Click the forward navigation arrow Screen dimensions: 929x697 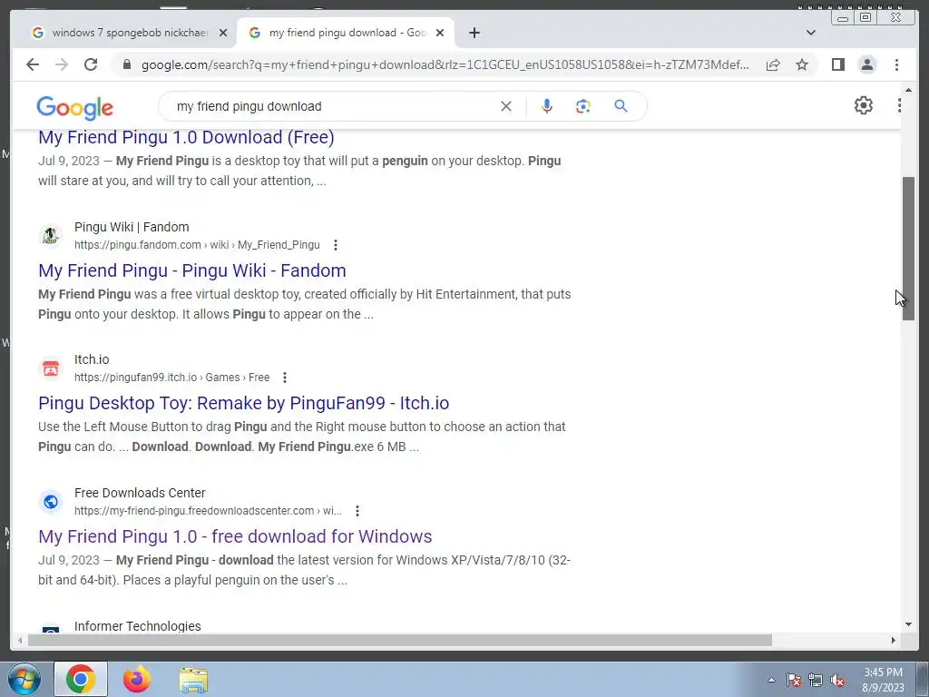point(62,64)
